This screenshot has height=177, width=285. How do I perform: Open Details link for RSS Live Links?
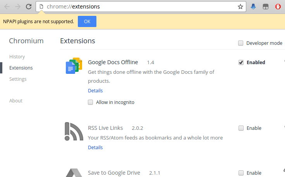point(95,147)
